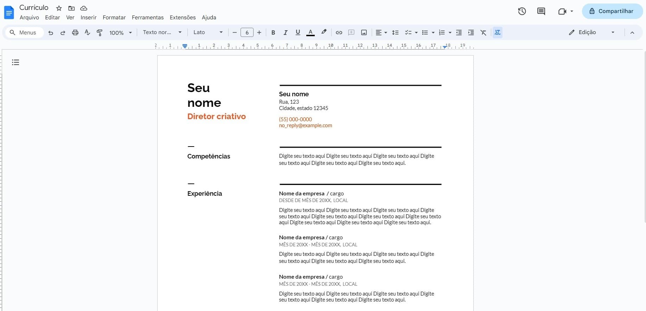646x311 pixels.
Task: Click the insert link icon
Action: coord(339,33)
